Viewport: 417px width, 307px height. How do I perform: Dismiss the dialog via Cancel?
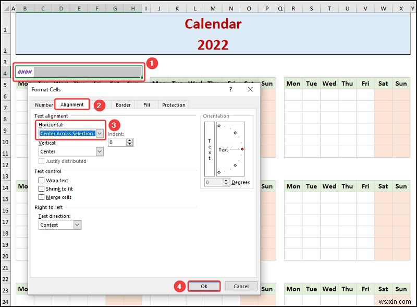pos(241,286)
